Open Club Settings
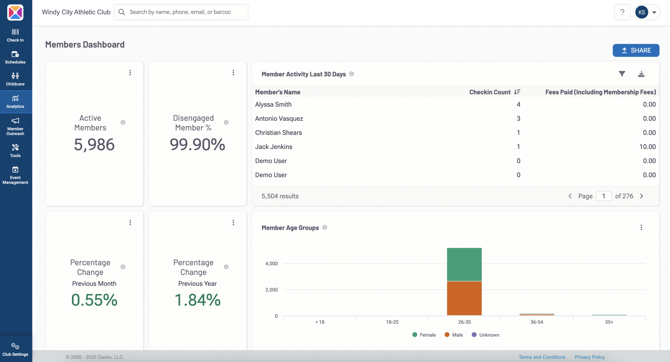 click(x=15, y=349)
